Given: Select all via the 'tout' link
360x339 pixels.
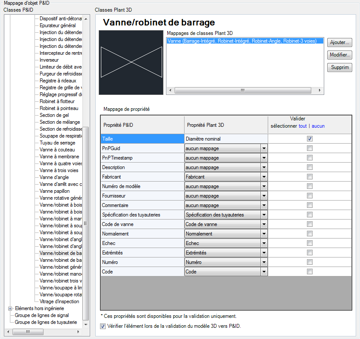Looking at the screenshot, I should pyautogui.click(x=303, y=126).
